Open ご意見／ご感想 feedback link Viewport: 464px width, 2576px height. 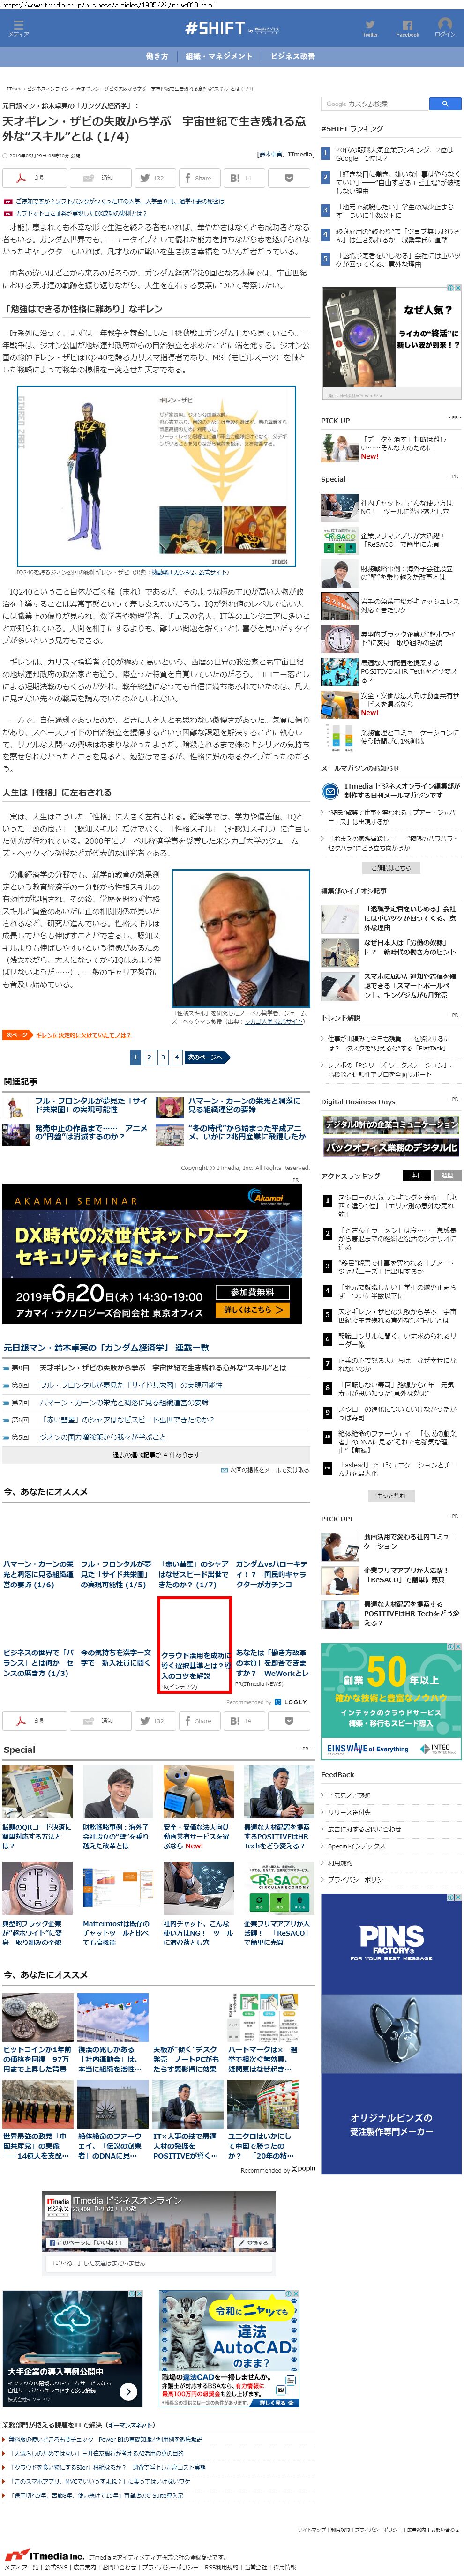[x=350, y=1795]
